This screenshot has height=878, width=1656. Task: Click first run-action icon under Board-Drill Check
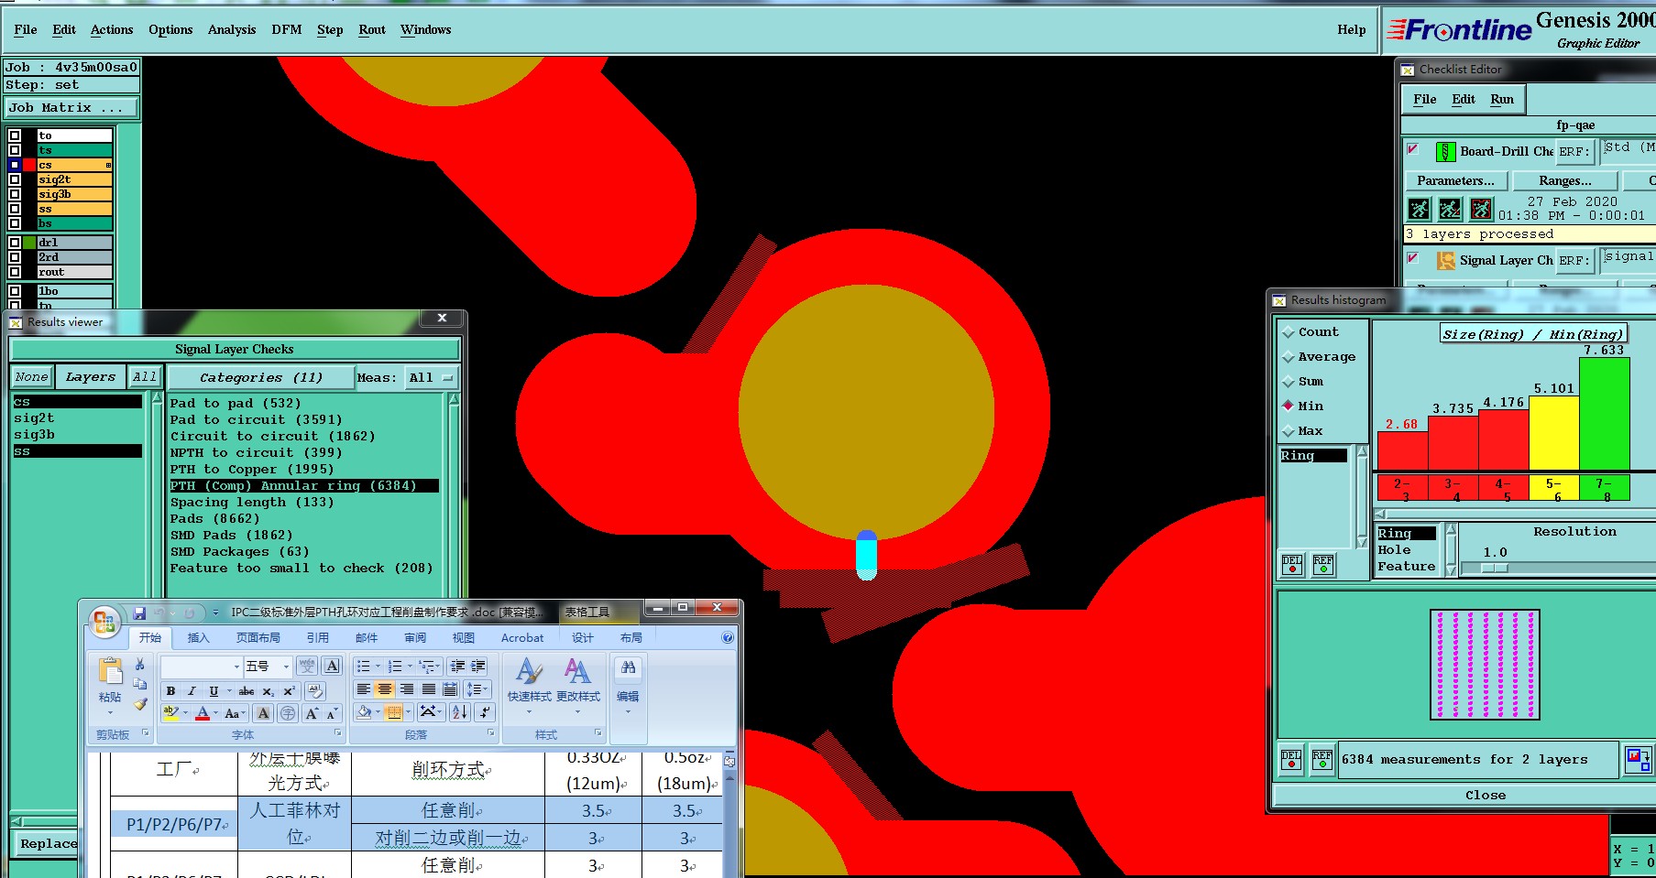(1419, 210)
